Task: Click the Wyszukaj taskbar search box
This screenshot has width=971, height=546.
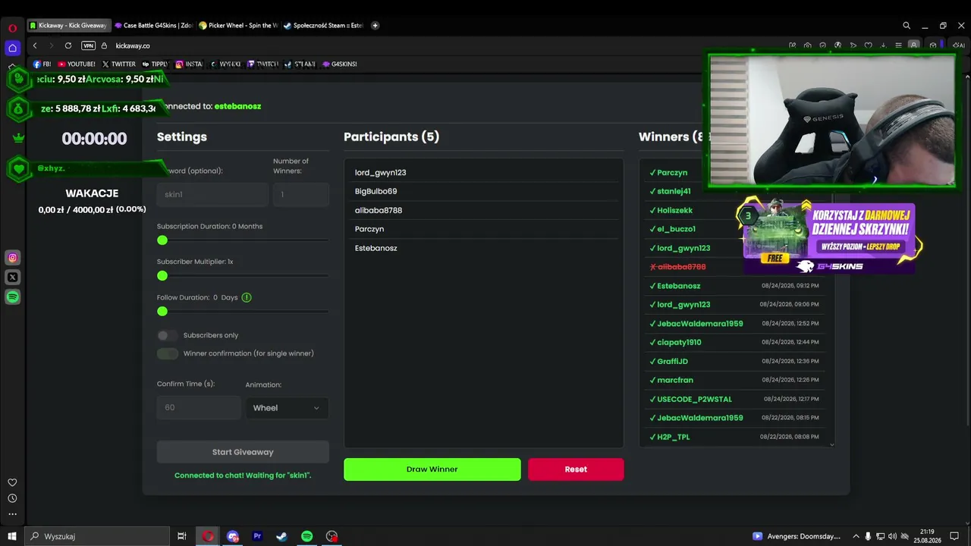Action: coord(97,536)
